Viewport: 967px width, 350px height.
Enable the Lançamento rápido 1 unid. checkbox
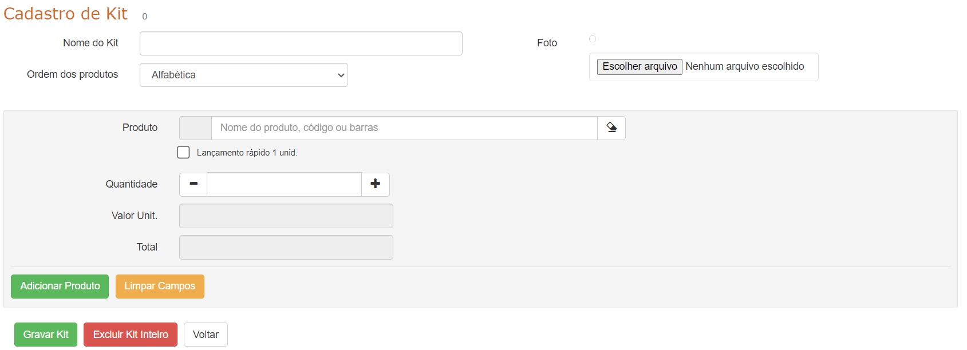tap(183, 153)
